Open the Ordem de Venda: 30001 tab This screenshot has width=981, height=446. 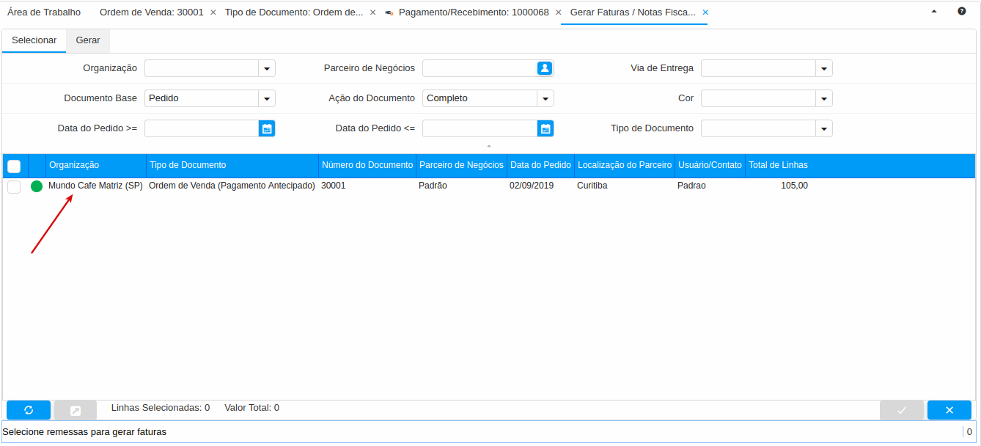pyautogui.click(x=151, y=12)
